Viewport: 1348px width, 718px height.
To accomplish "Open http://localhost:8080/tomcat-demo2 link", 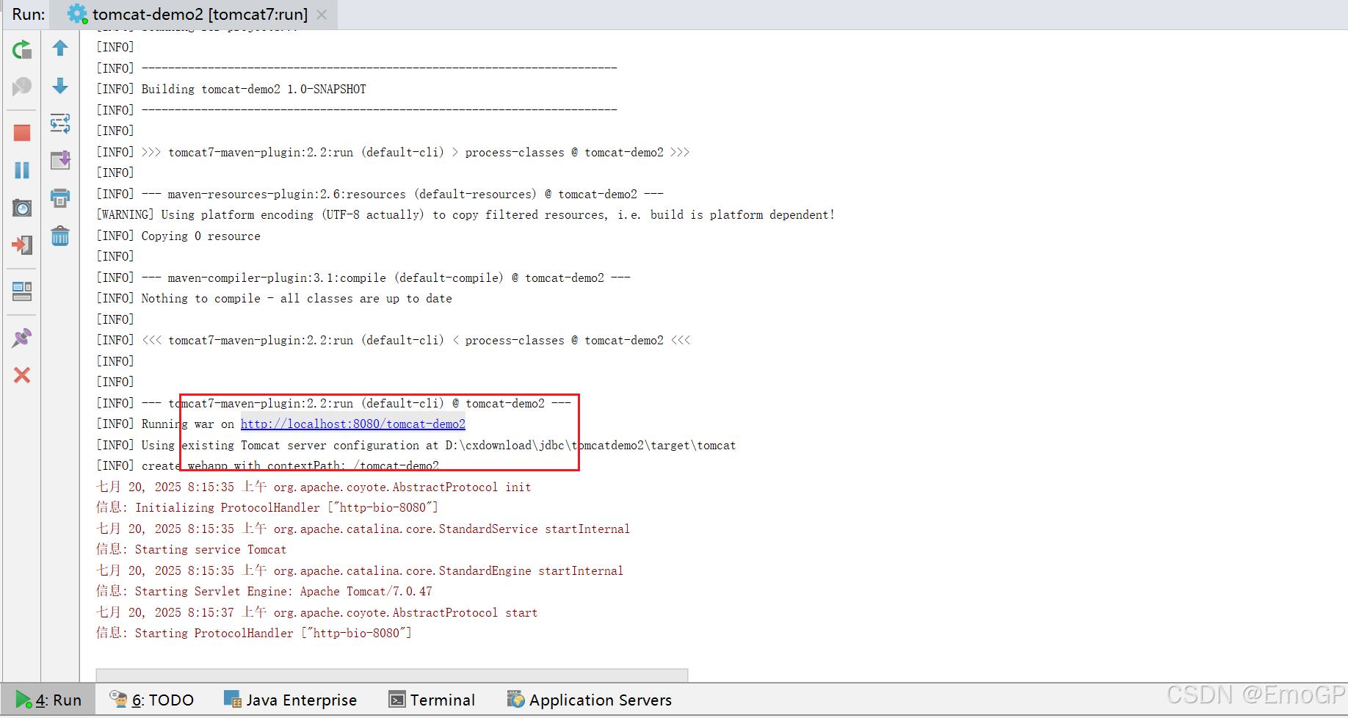I will coord(353,424).
